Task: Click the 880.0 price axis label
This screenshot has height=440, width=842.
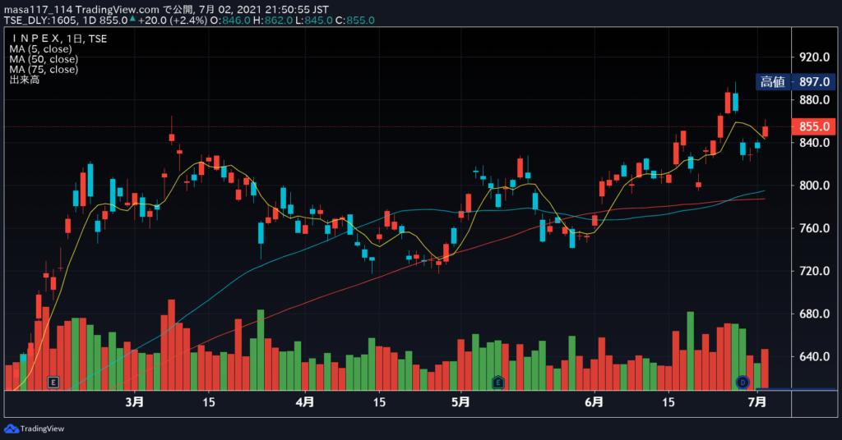Action: [x=814, y=99]
